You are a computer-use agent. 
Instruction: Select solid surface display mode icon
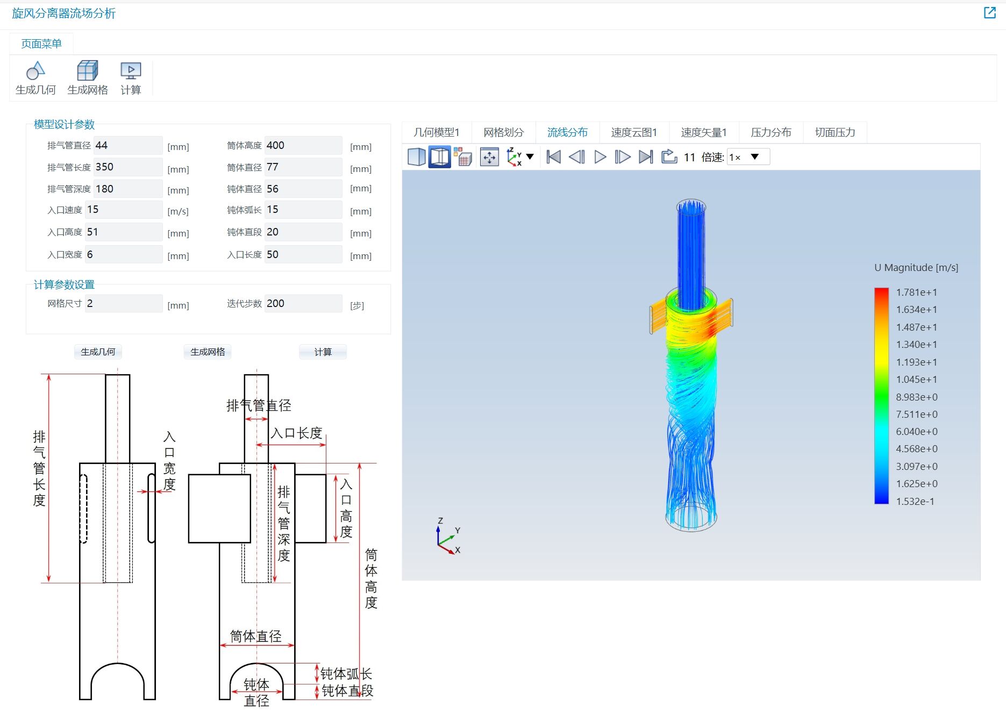pos(416,157)
